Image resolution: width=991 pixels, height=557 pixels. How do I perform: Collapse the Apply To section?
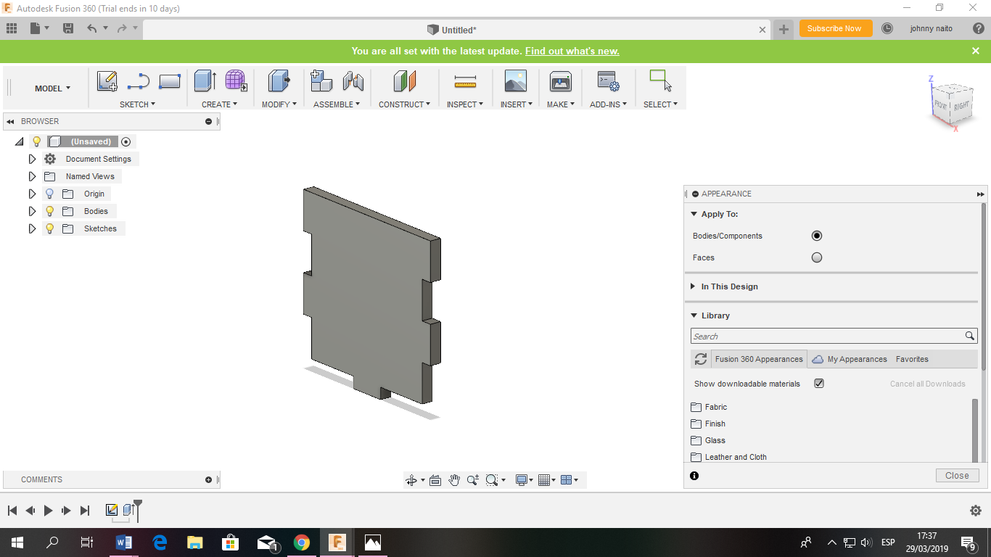(x=694, y=214)
